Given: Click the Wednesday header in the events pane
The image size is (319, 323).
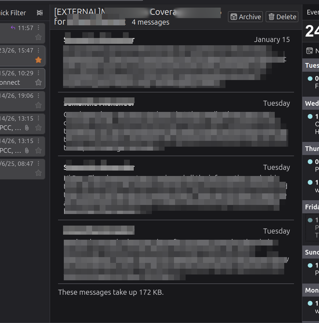Looking at the screenshot, I should (311, 103).
